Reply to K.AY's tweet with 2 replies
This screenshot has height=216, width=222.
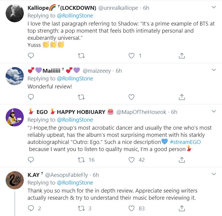31,208
